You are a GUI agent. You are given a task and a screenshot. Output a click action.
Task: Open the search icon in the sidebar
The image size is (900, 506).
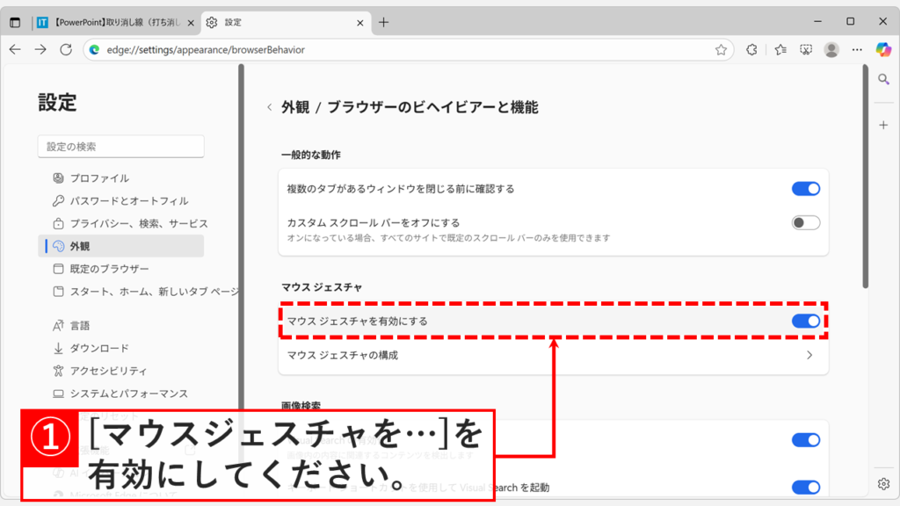[883, 79]
